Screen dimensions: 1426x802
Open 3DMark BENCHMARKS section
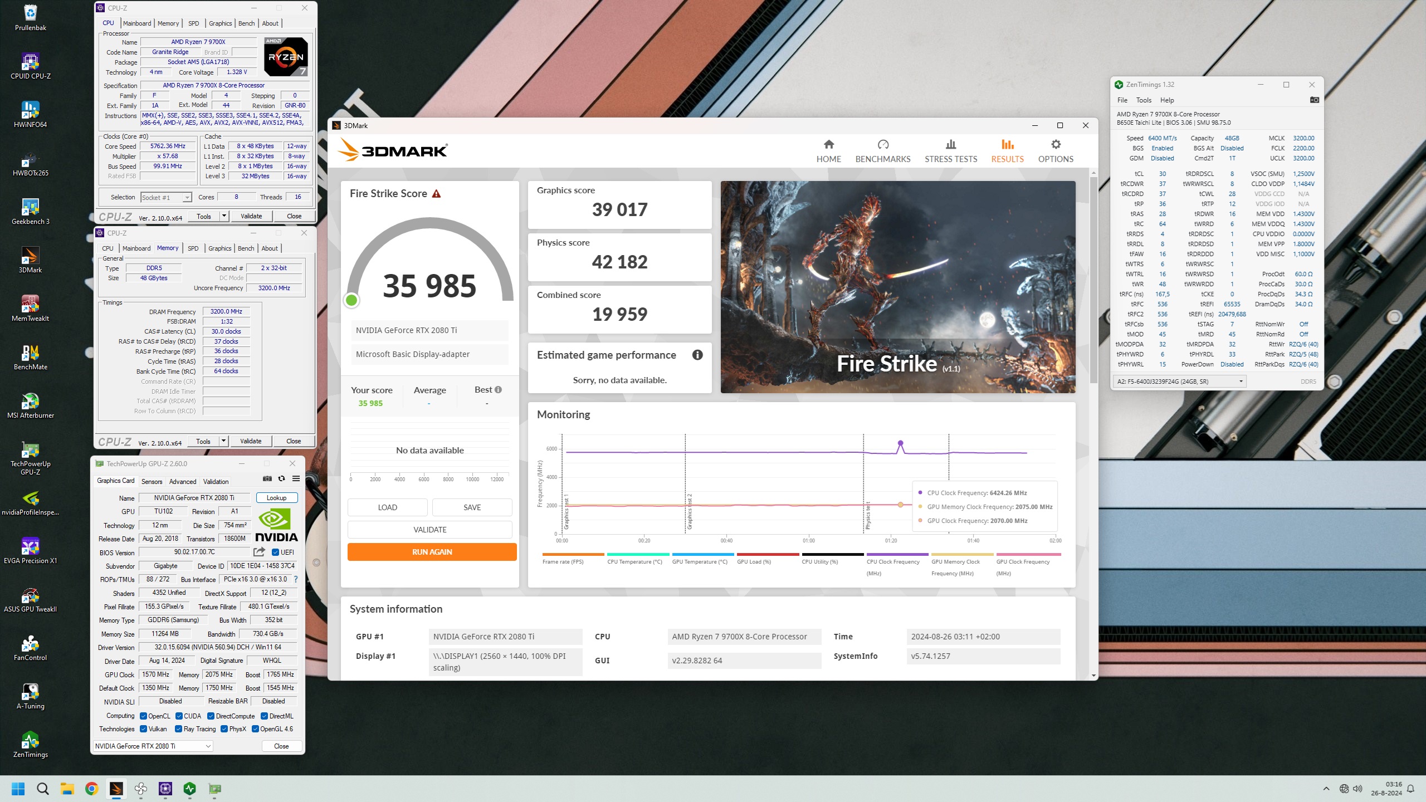[883, 151]
